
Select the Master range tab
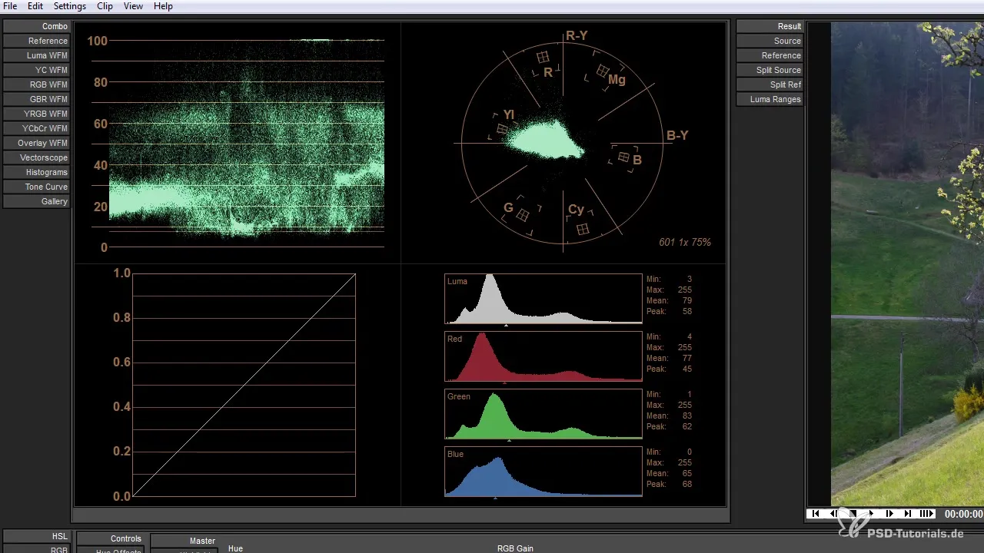(x=184, y=541)
